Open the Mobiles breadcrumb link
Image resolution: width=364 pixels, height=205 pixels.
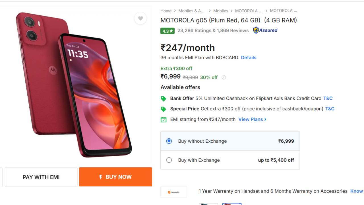pos(221,11)
